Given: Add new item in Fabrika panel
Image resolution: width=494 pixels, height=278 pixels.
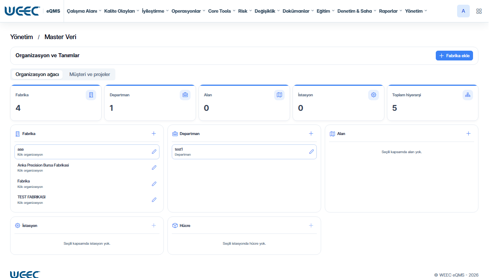Looking at the screenshot, I should 154,134.
